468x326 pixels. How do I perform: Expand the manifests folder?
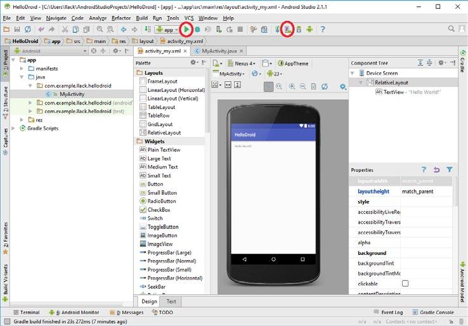22,68
